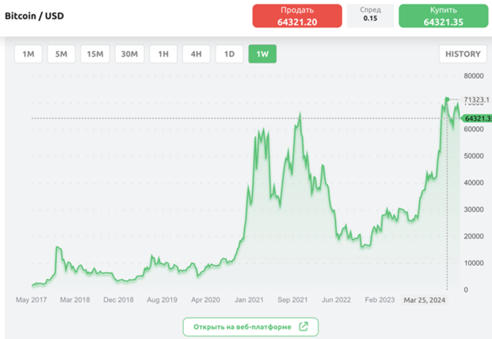Click the Mar 25, 2024 date label
Viewport: 492px width, 339px height.
[x=424, y=300]
